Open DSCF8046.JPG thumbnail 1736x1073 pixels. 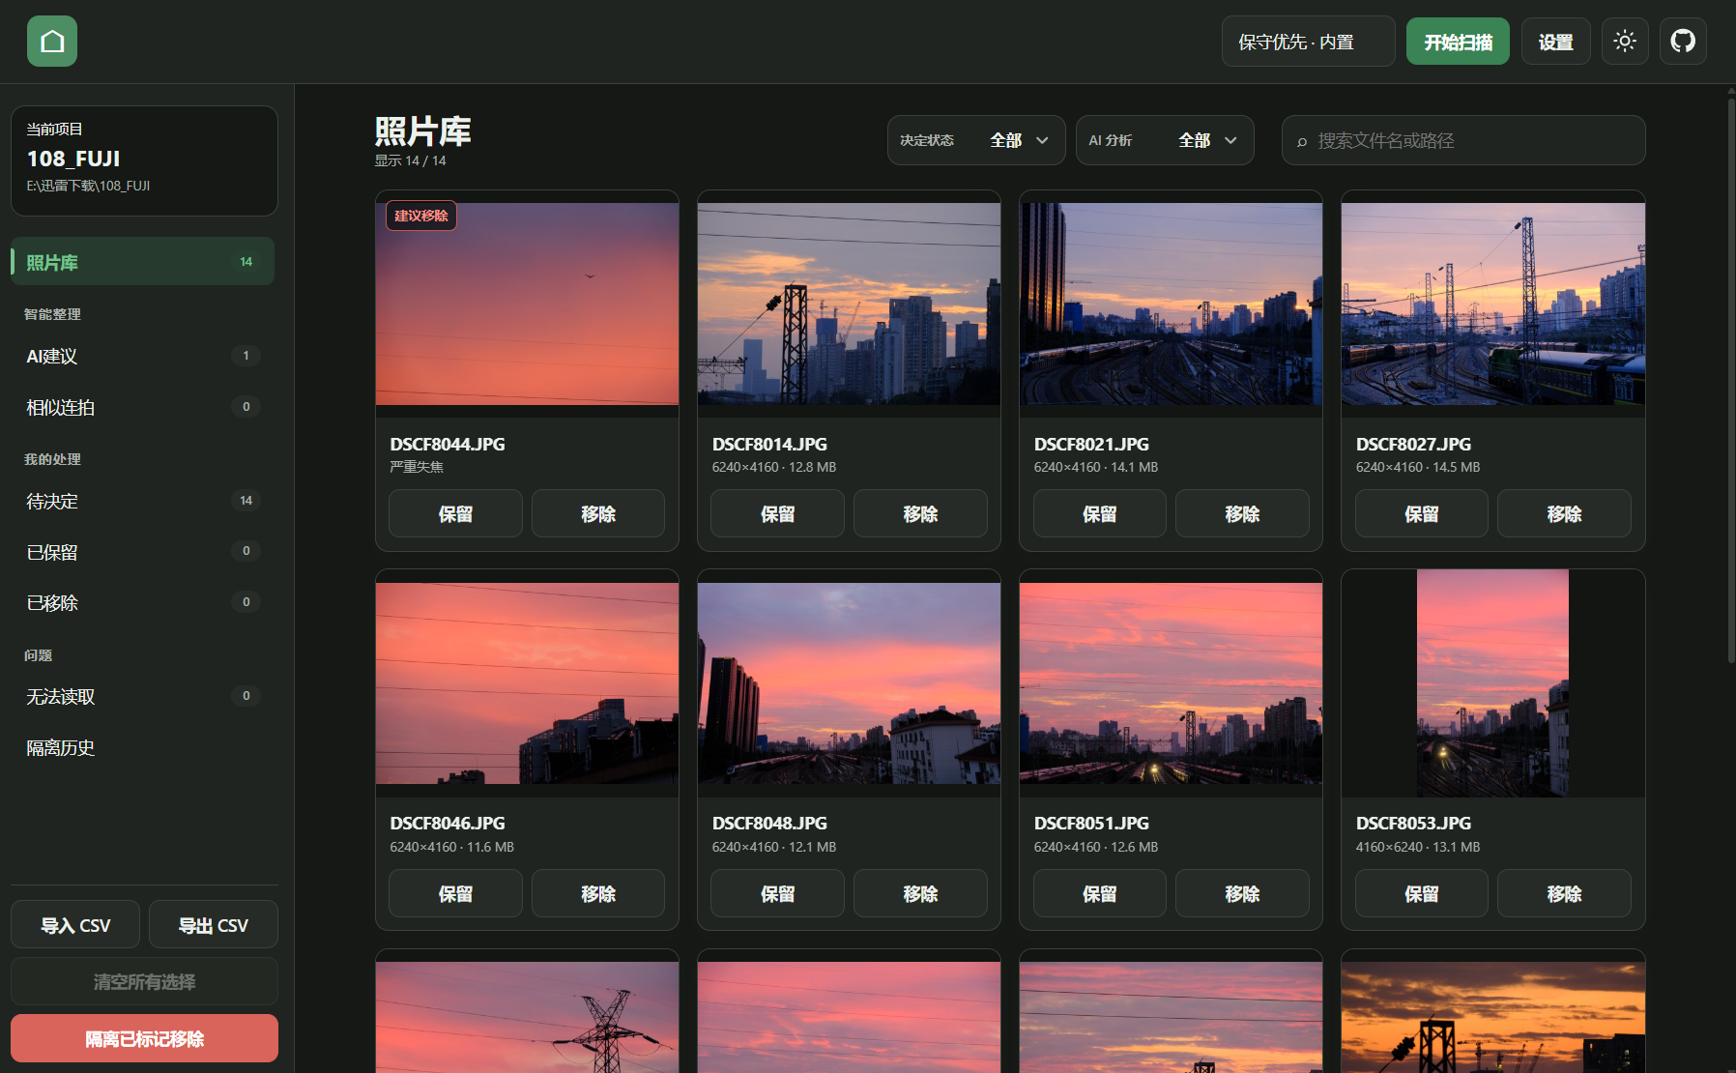(x=527, y=683)
